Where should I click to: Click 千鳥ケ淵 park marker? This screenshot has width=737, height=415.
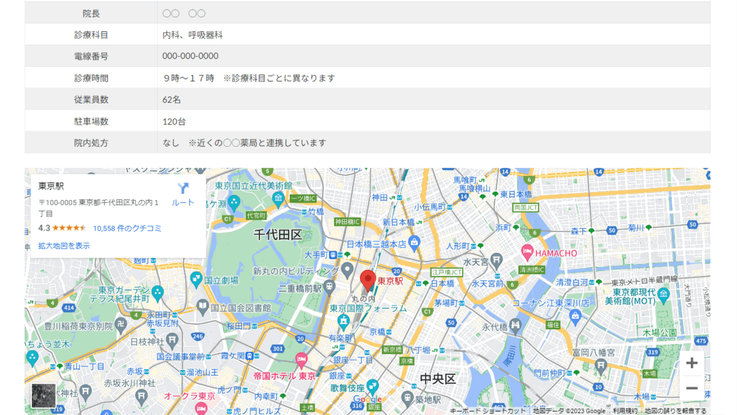pos(234,203)
